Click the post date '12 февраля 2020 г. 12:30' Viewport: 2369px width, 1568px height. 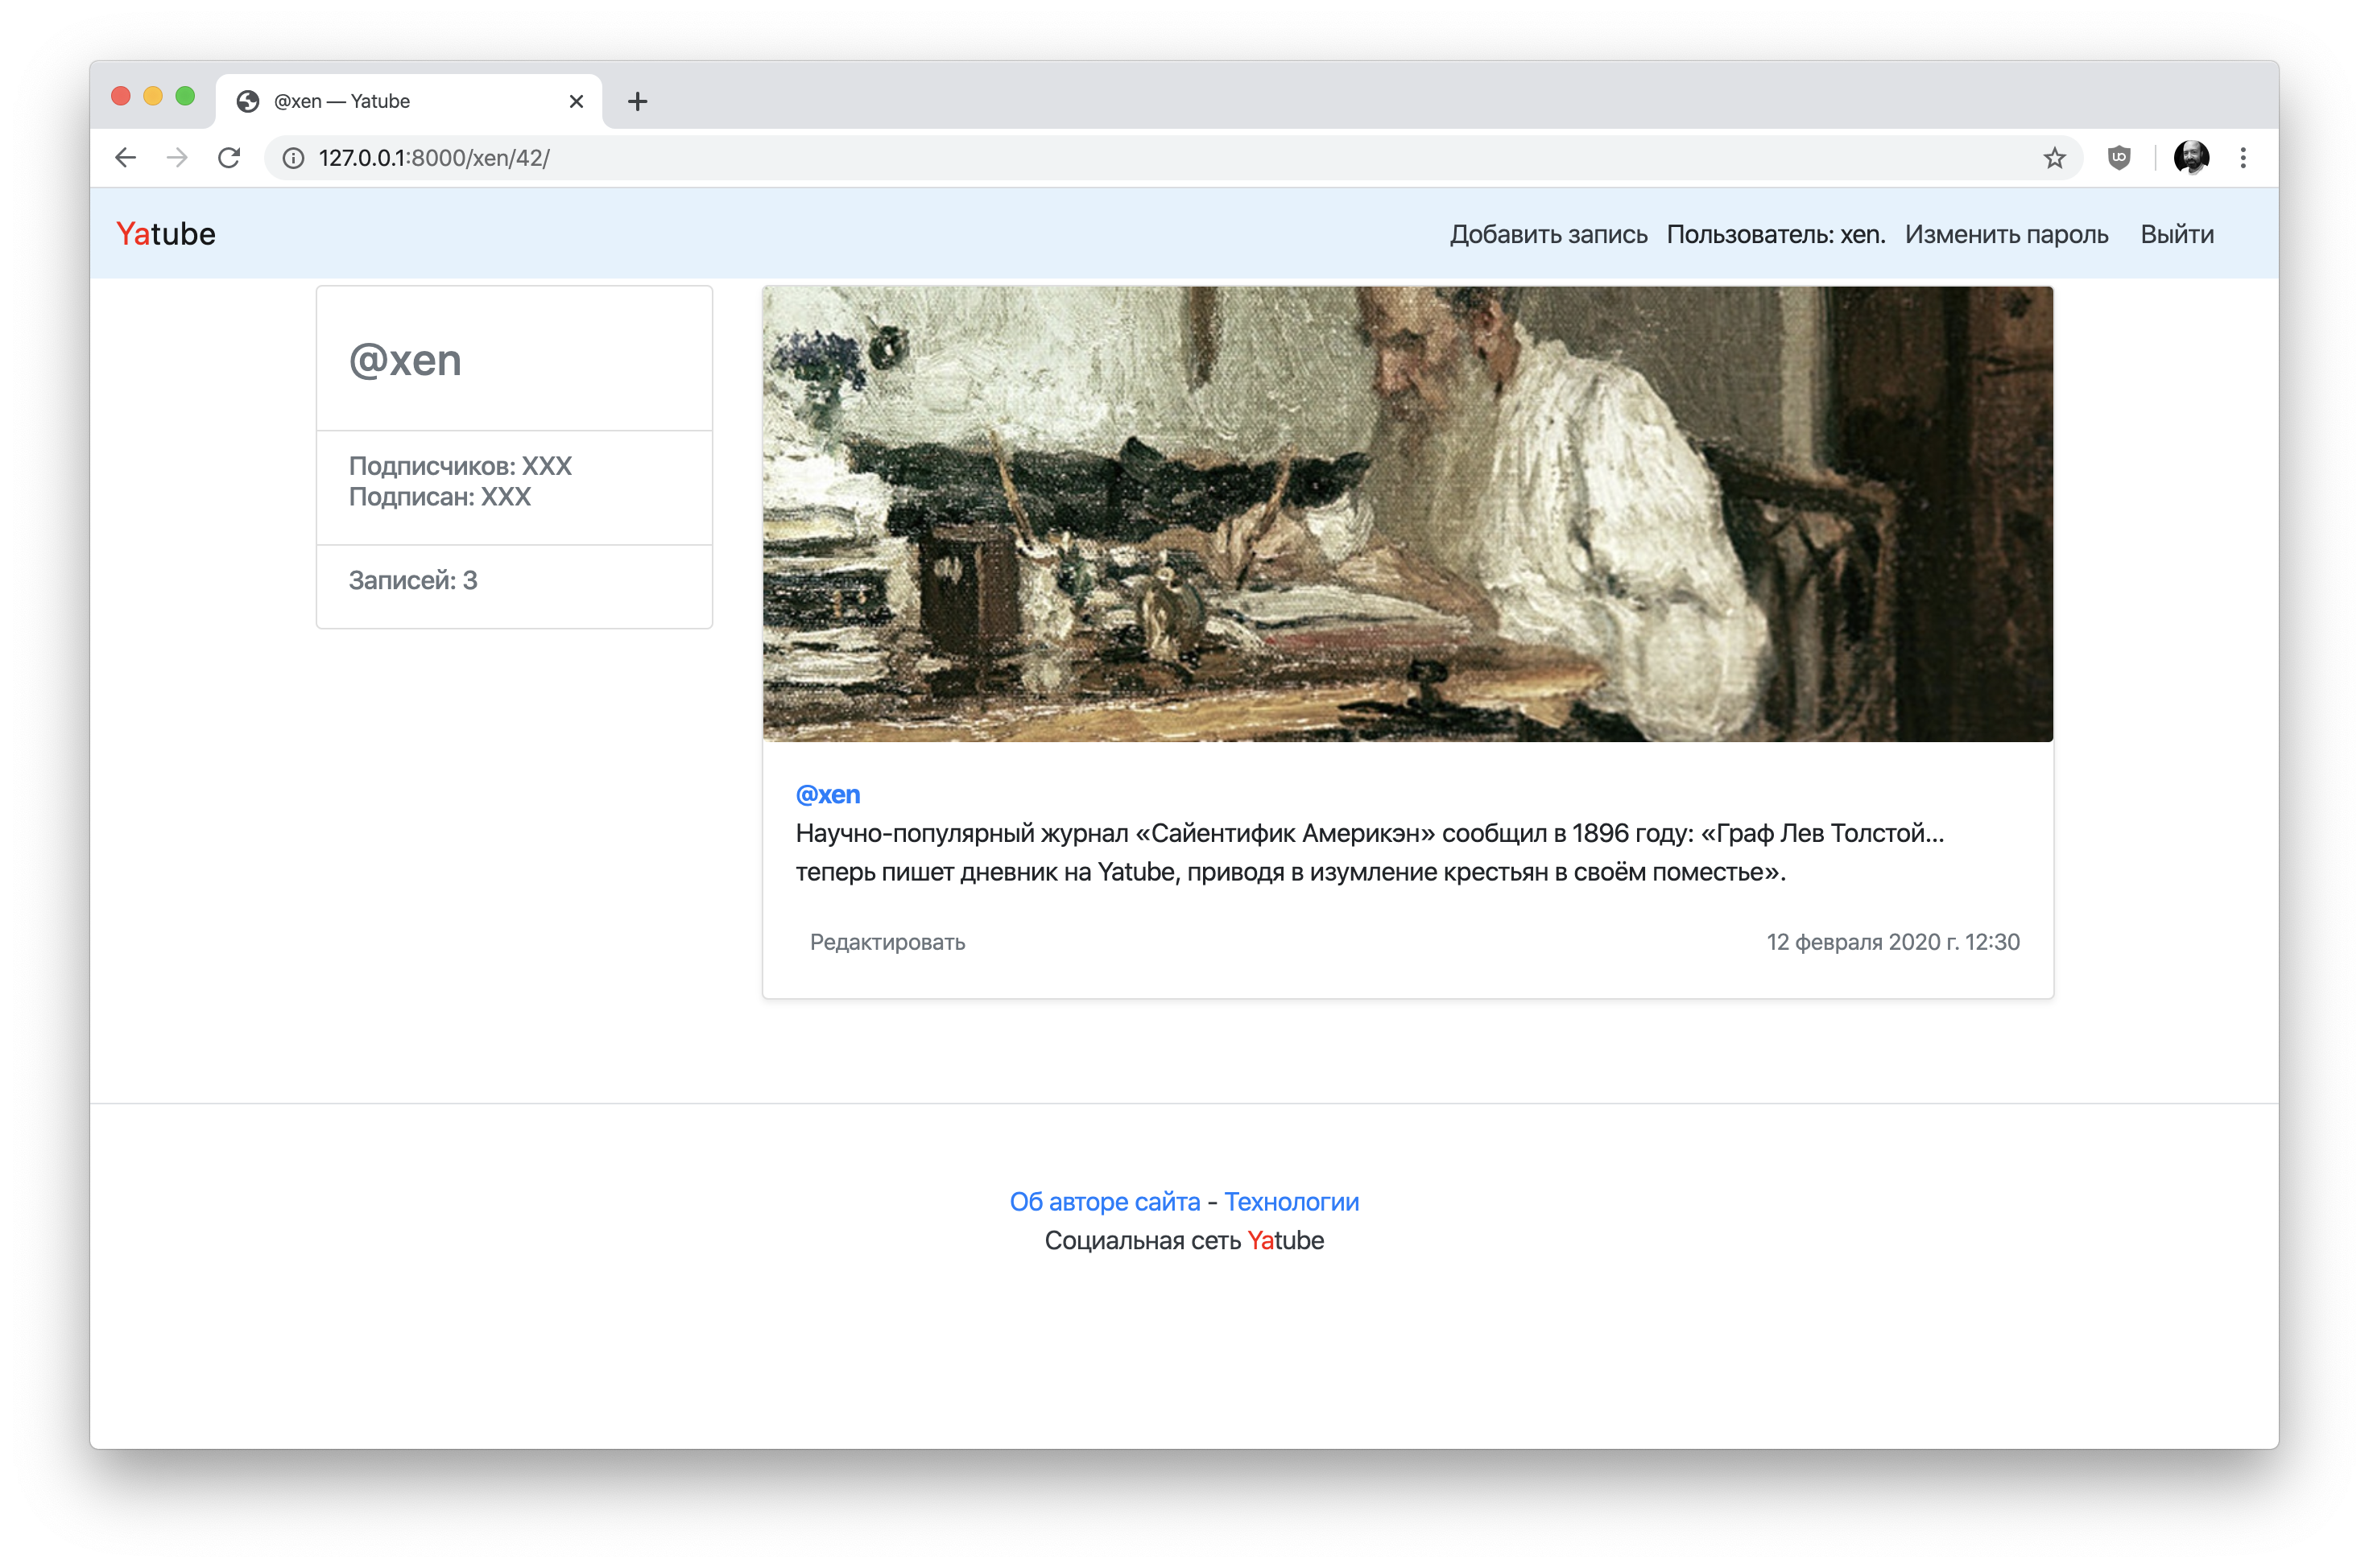point(1893,942)
